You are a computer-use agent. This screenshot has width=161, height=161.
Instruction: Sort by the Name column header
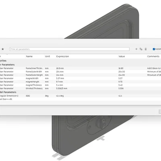tap(29, 56)
